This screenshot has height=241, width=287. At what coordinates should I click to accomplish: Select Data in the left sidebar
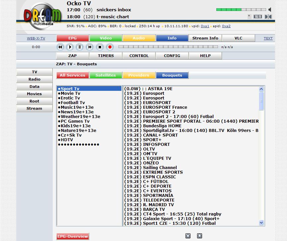[35, 87]
